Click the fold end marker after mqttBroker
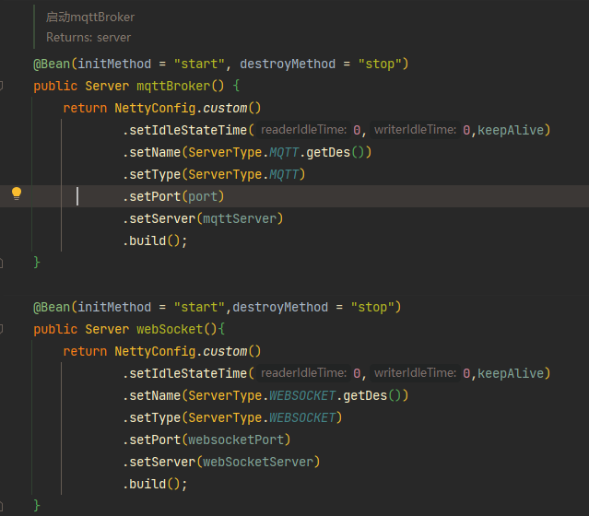Image resolution: width=589 pixels, height=516 pixels. (2, 263)
